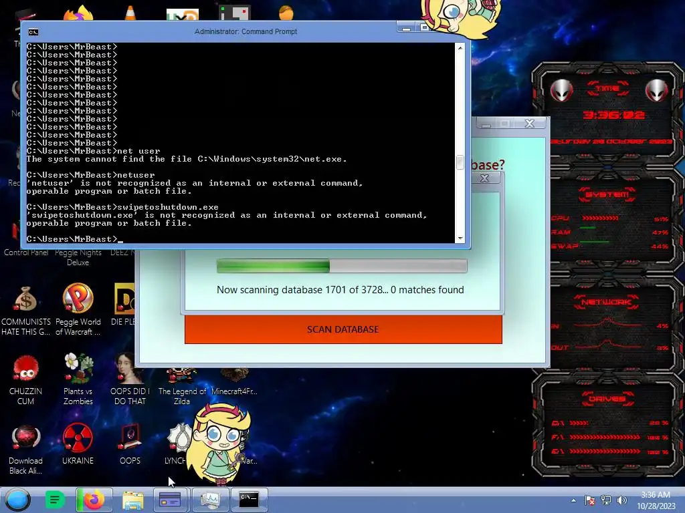This screenshot has height=513, width=685.
Task: Switch to the scanner app taskbar button
Action: 170,500
